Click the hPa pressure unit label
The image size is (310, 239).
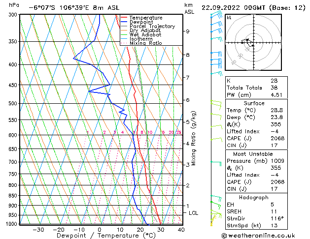coord(14,5)
